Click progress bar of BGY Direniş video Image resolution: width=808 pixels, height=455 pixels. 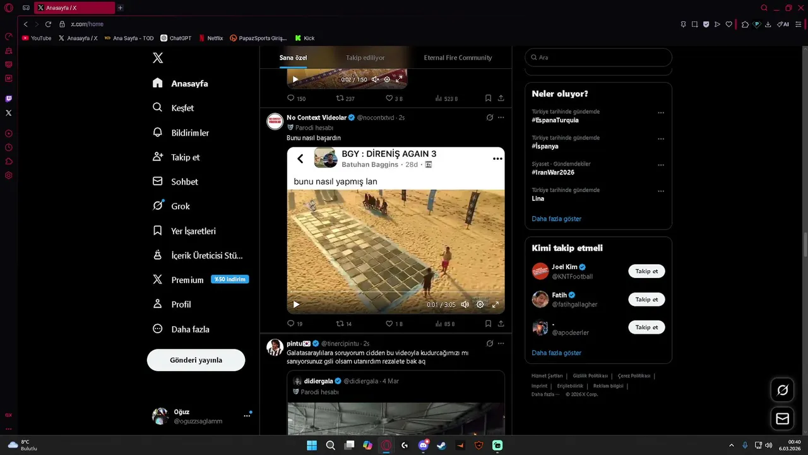tap(396, 293)
